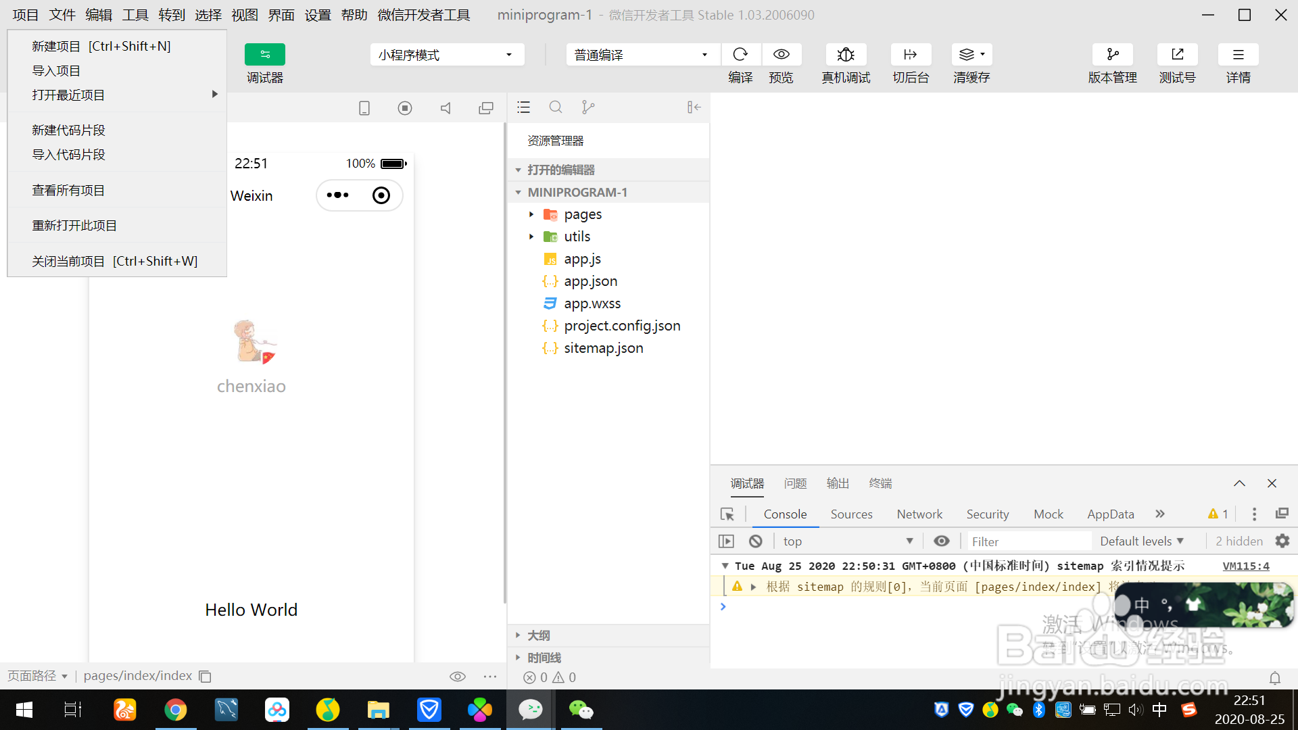Expand the pages folder in 资源管理器

click(x=531, y=214)
